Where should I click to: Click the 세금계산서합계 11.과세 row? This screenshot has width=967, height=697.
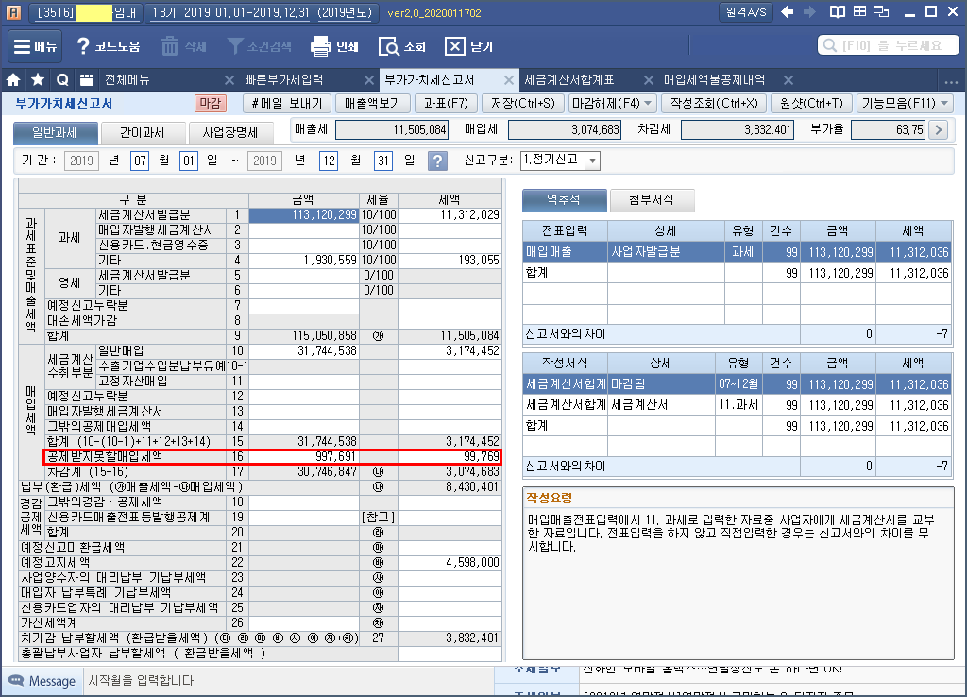tap(737, 405)
